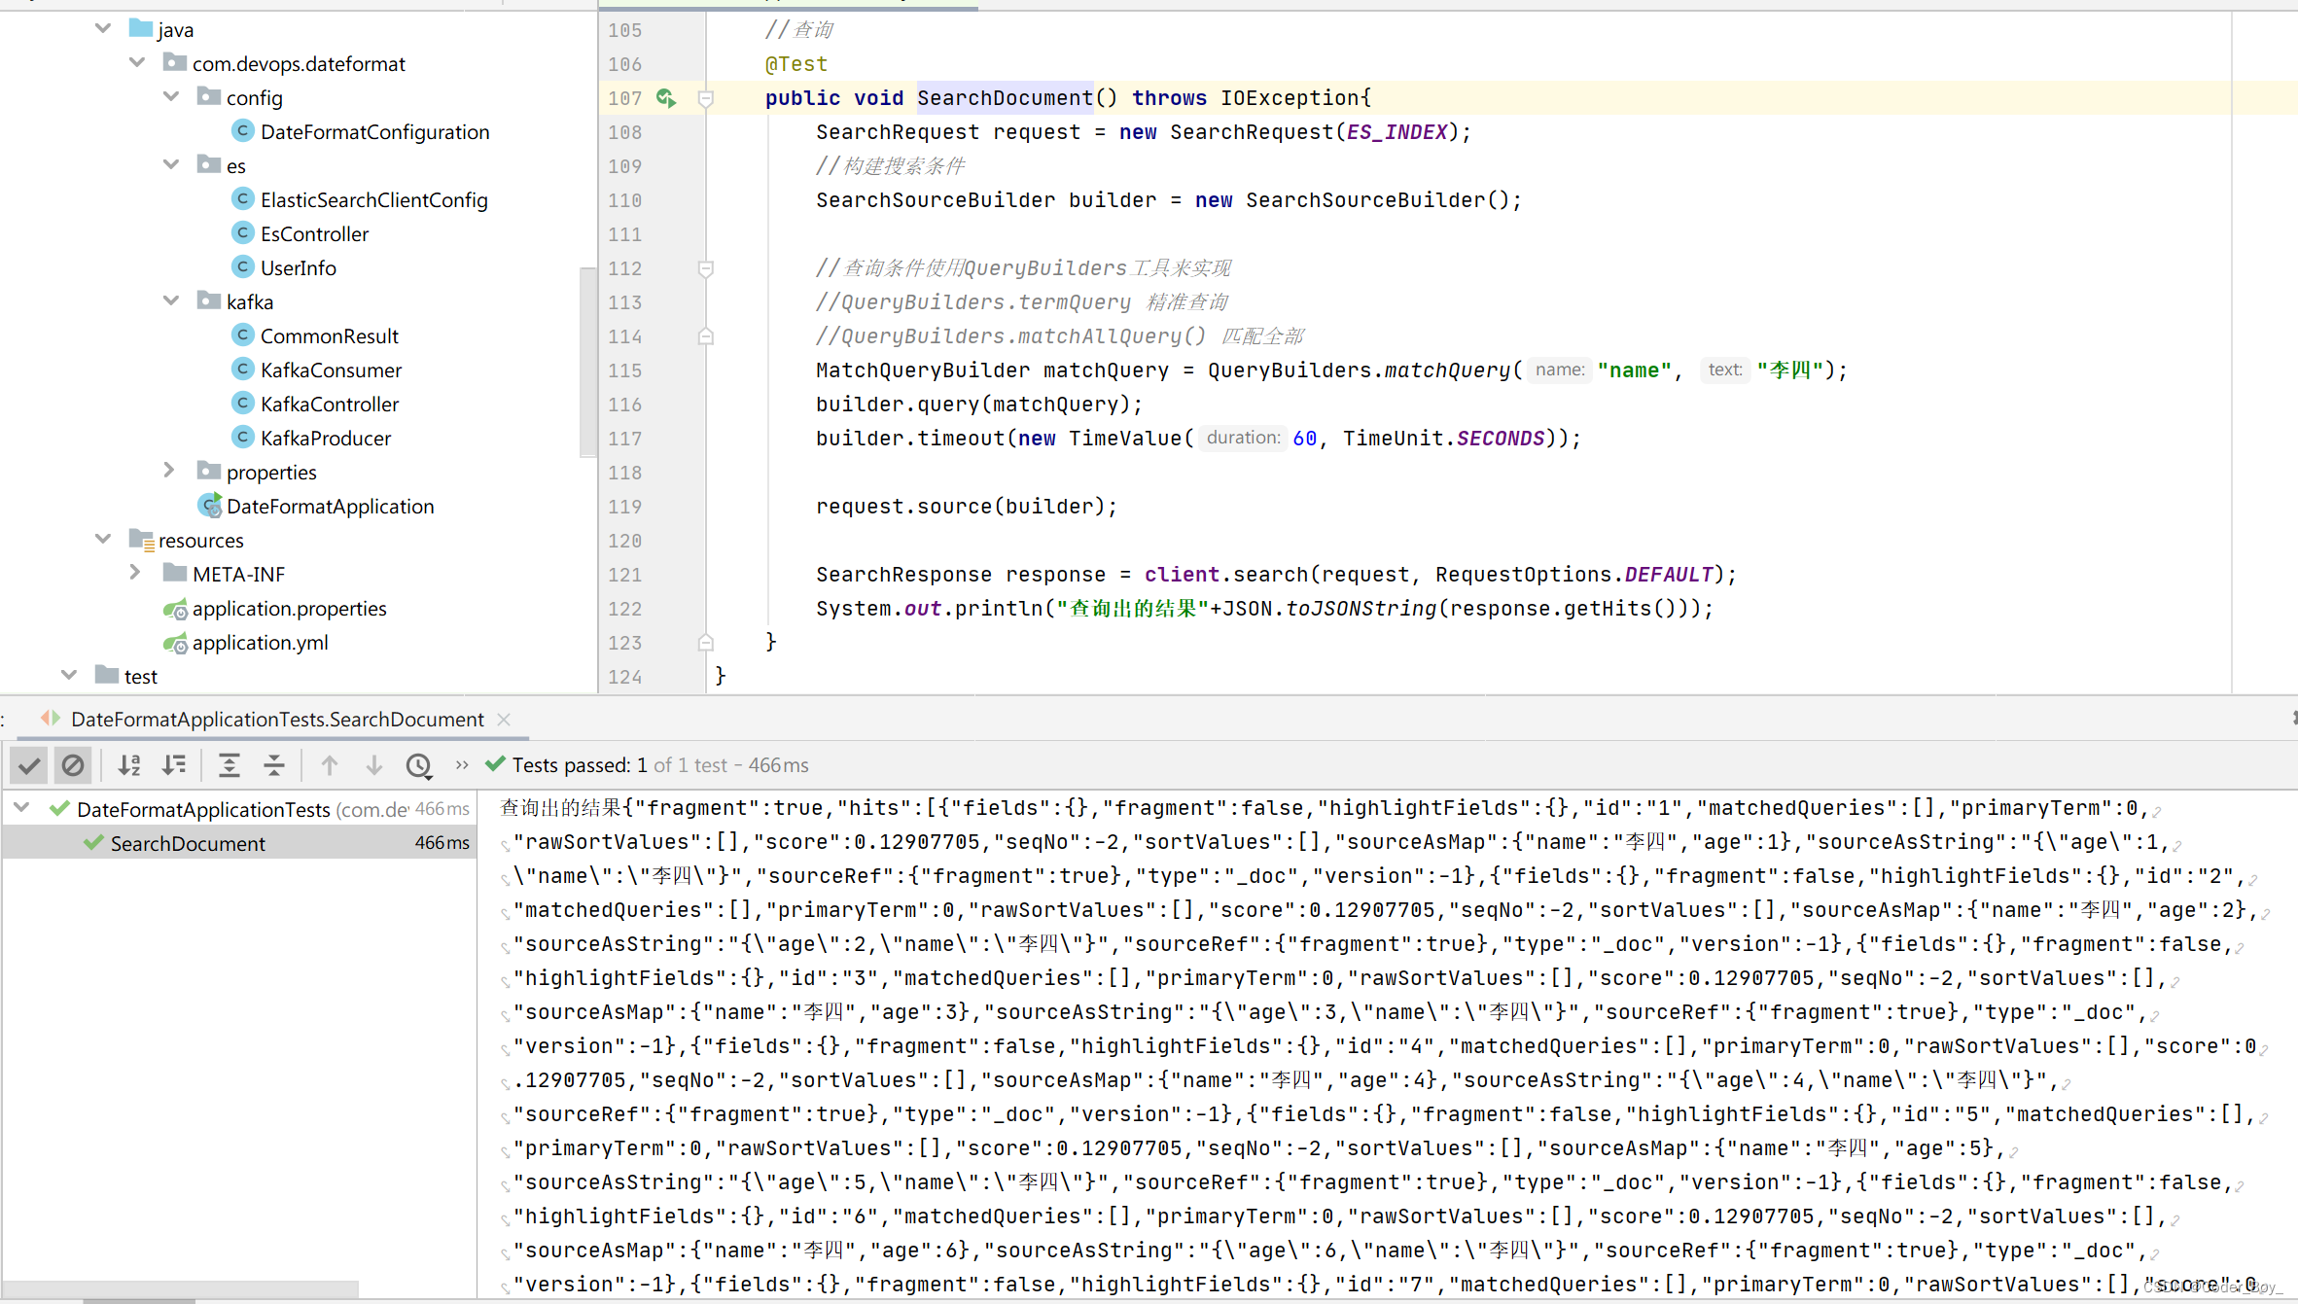Collapse DateFormatApplicationTests test node
The height and width of the screenshot is (1304, 2298).
coord(21,809)
